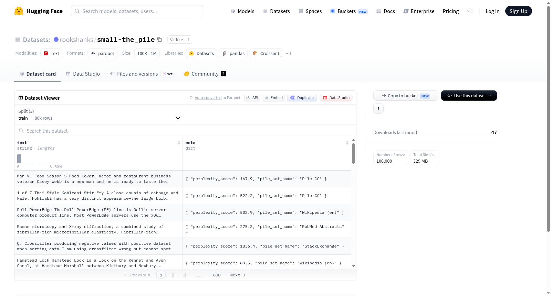551x296 pixels.
Task: Select the Datasets library tag
Action: (201, 53)
